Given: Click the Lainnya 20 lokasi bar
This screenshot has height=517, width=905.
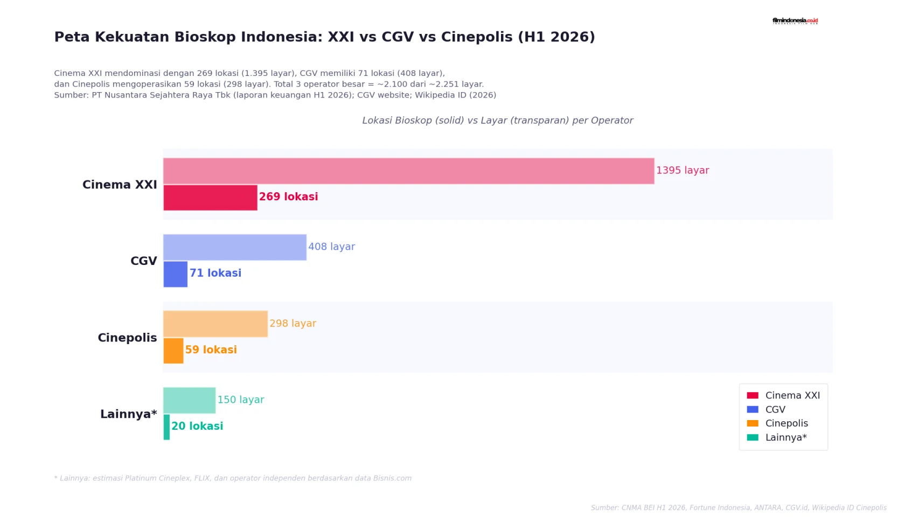Looking at the screenshot, I should pos(166,427).
